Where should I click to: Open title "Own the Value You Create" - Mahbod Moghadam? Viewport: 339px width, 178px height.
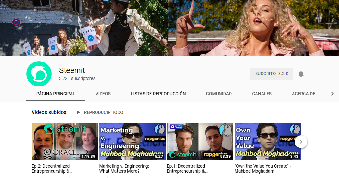pyautogui.click(x=263, y=169)
